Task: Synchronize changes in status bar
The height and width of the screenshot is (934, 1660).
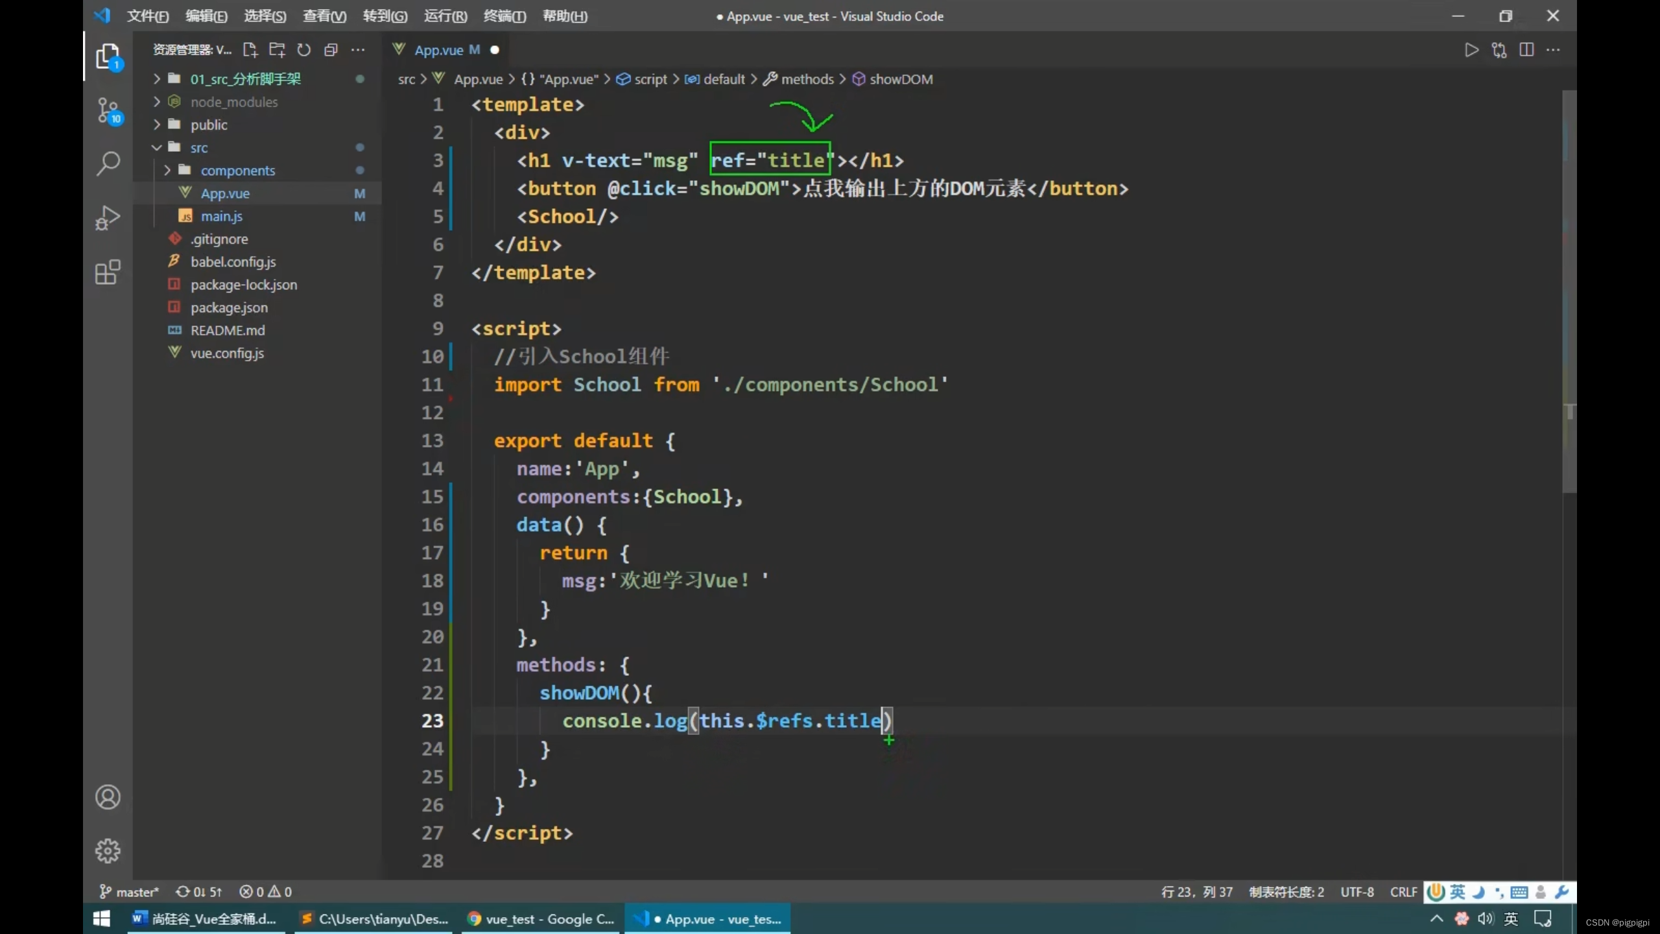Action: [199, 892]
